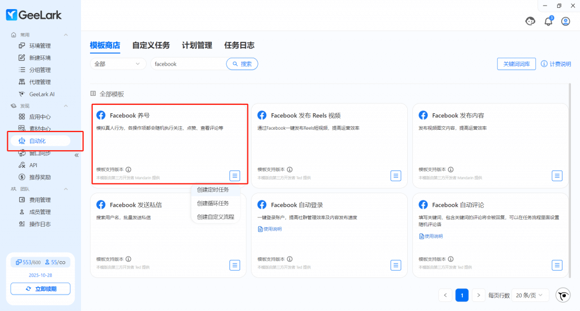This screenshot has height=311, width=580.
Task: Open the user account avatar icon
Action: [565, 22]
